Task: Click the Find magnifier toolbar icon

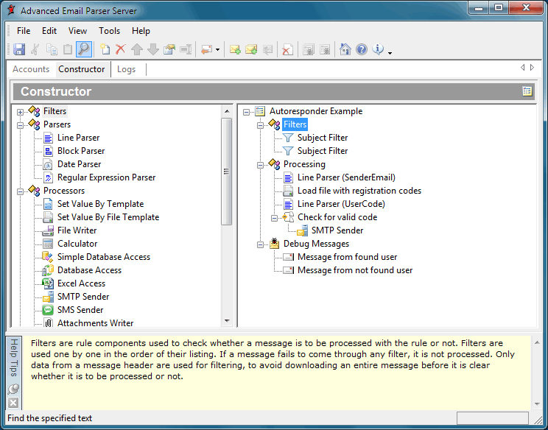Action: tap(84, 49)
